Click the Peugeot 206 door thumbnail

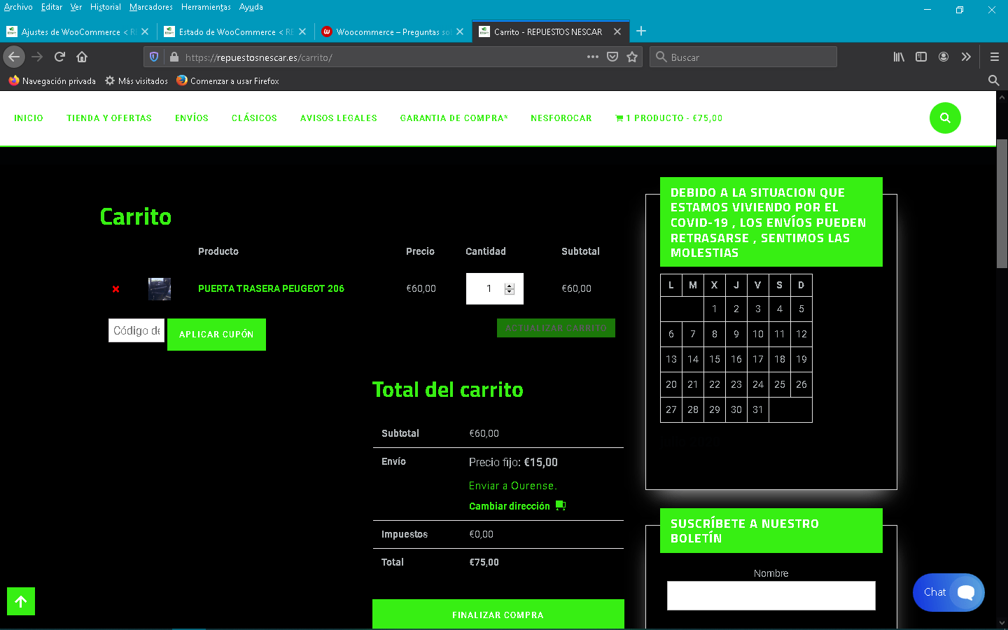[x=160, y=288]
